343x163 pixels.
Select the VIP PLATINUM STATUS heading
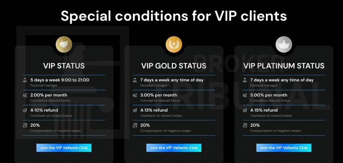[284, 66]
